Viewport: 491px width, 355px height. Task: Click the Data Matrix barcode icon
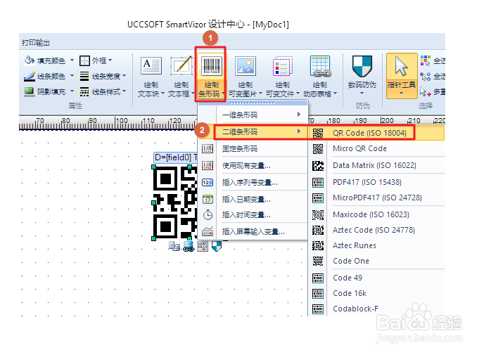(318, 165)
